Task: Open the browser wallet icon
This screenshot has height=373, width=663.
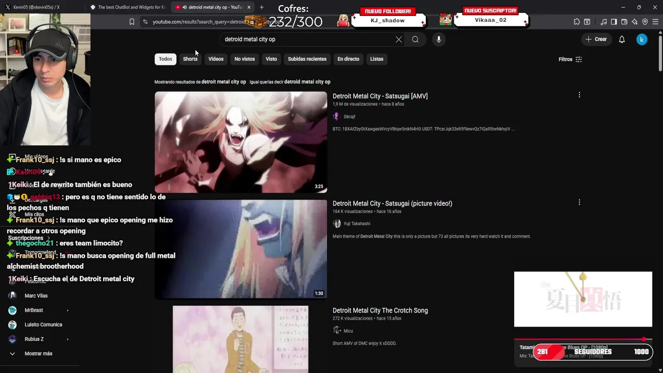Action: point(624,22)
